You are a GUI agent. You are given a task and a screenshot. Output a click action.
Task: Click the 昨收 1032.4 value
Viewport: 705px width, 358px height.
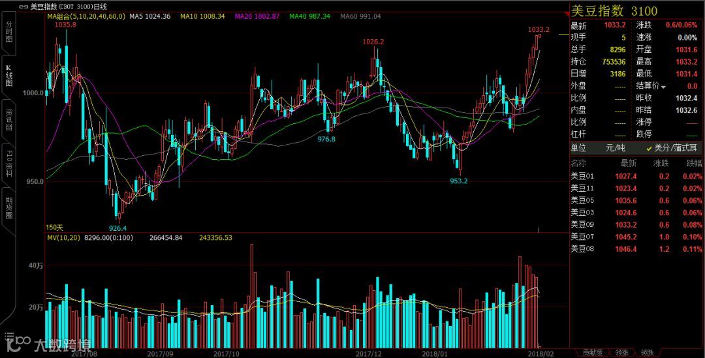(x=687, y=98)
